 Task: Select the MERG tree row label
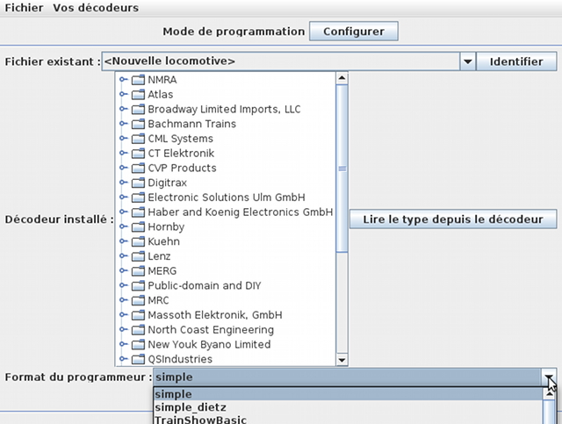162,271
